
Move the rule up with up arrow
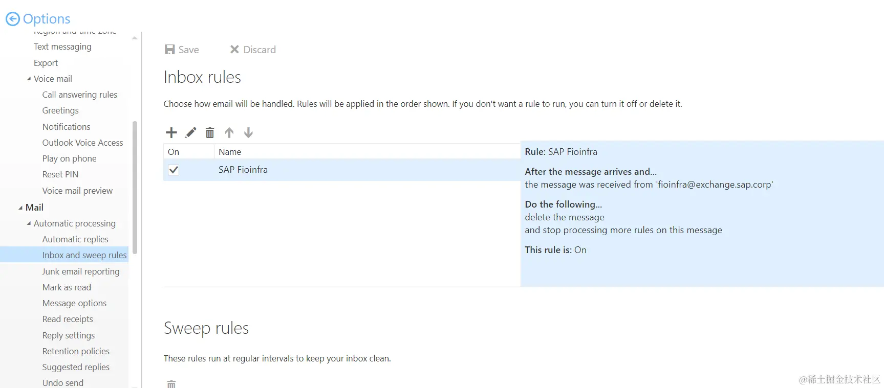pyautogui.click(x=229, y=133)
